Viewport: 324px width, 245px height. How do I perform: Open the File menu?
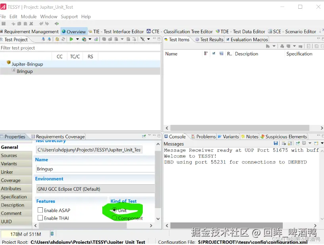coord(3,17)
